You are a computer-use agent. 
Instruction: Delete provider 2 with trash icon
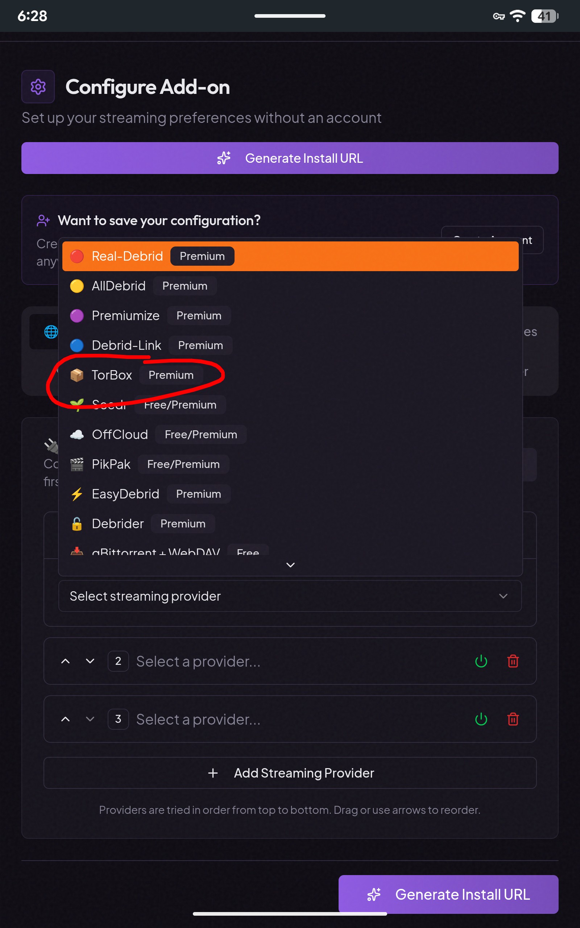click(513, 661)
